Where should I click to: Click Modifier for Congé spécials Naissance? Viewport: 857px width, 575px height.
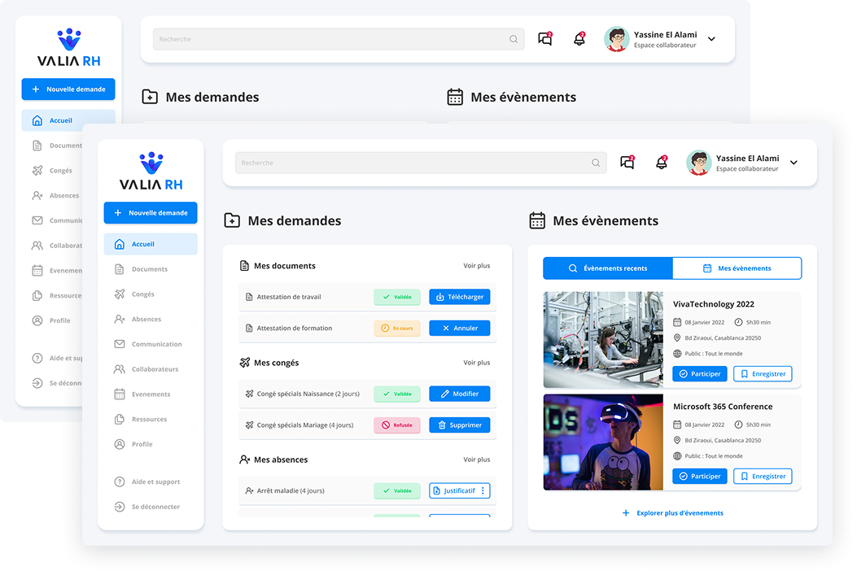click(x=460, y=394)
